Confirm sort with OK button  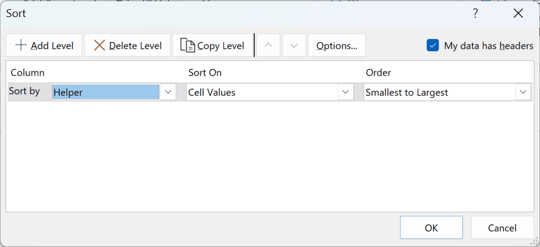431,227
